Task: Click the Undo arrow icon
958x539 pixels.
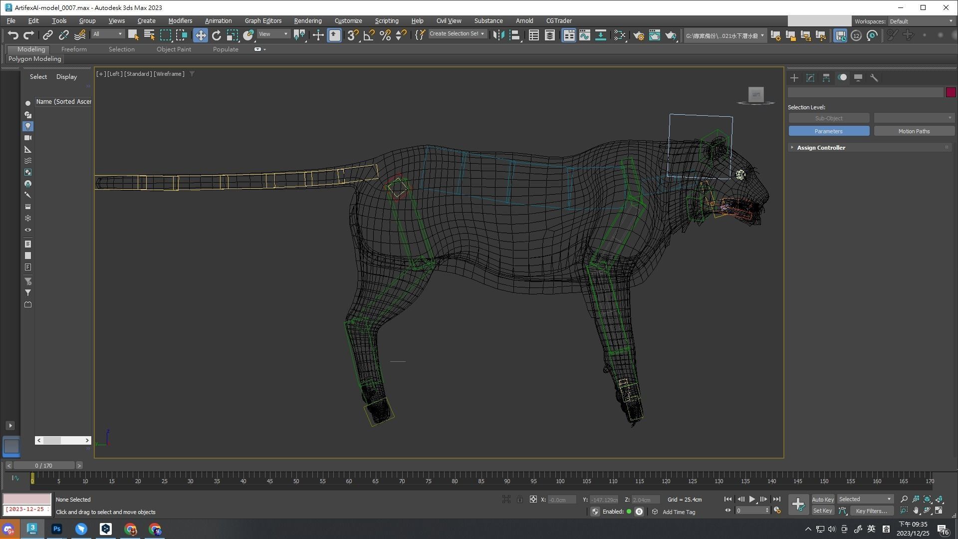Action: coord(13,35)
